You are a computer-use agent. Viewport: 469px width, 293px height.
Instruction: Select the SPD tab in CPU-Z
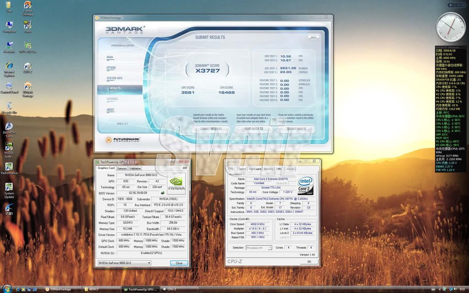pyautogui.click(x=278, y=169)
